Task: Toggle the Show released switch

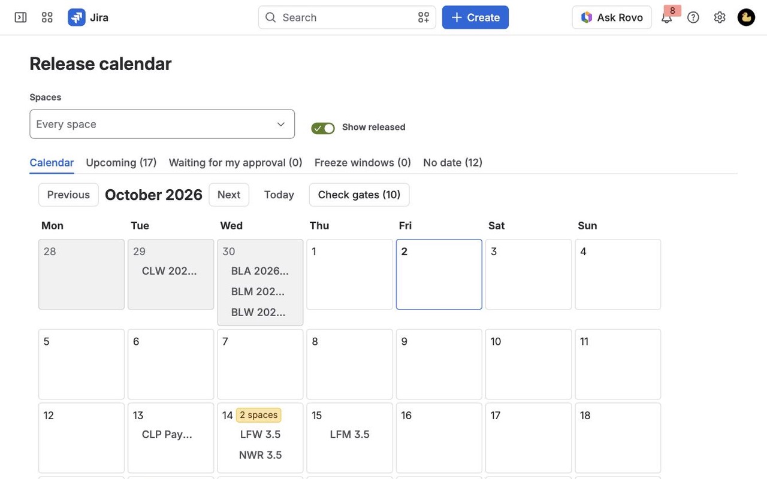Action: click(323, 128)
